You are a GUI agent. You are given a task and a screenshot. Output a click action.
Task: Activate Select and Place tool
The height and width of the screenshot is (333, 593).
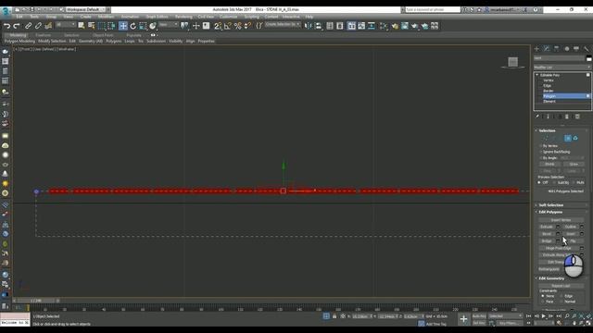click(153, 26)
